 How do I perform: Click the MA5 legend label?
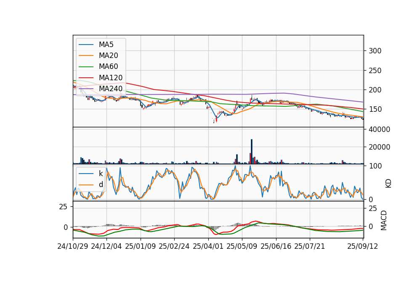pos(106,45)
